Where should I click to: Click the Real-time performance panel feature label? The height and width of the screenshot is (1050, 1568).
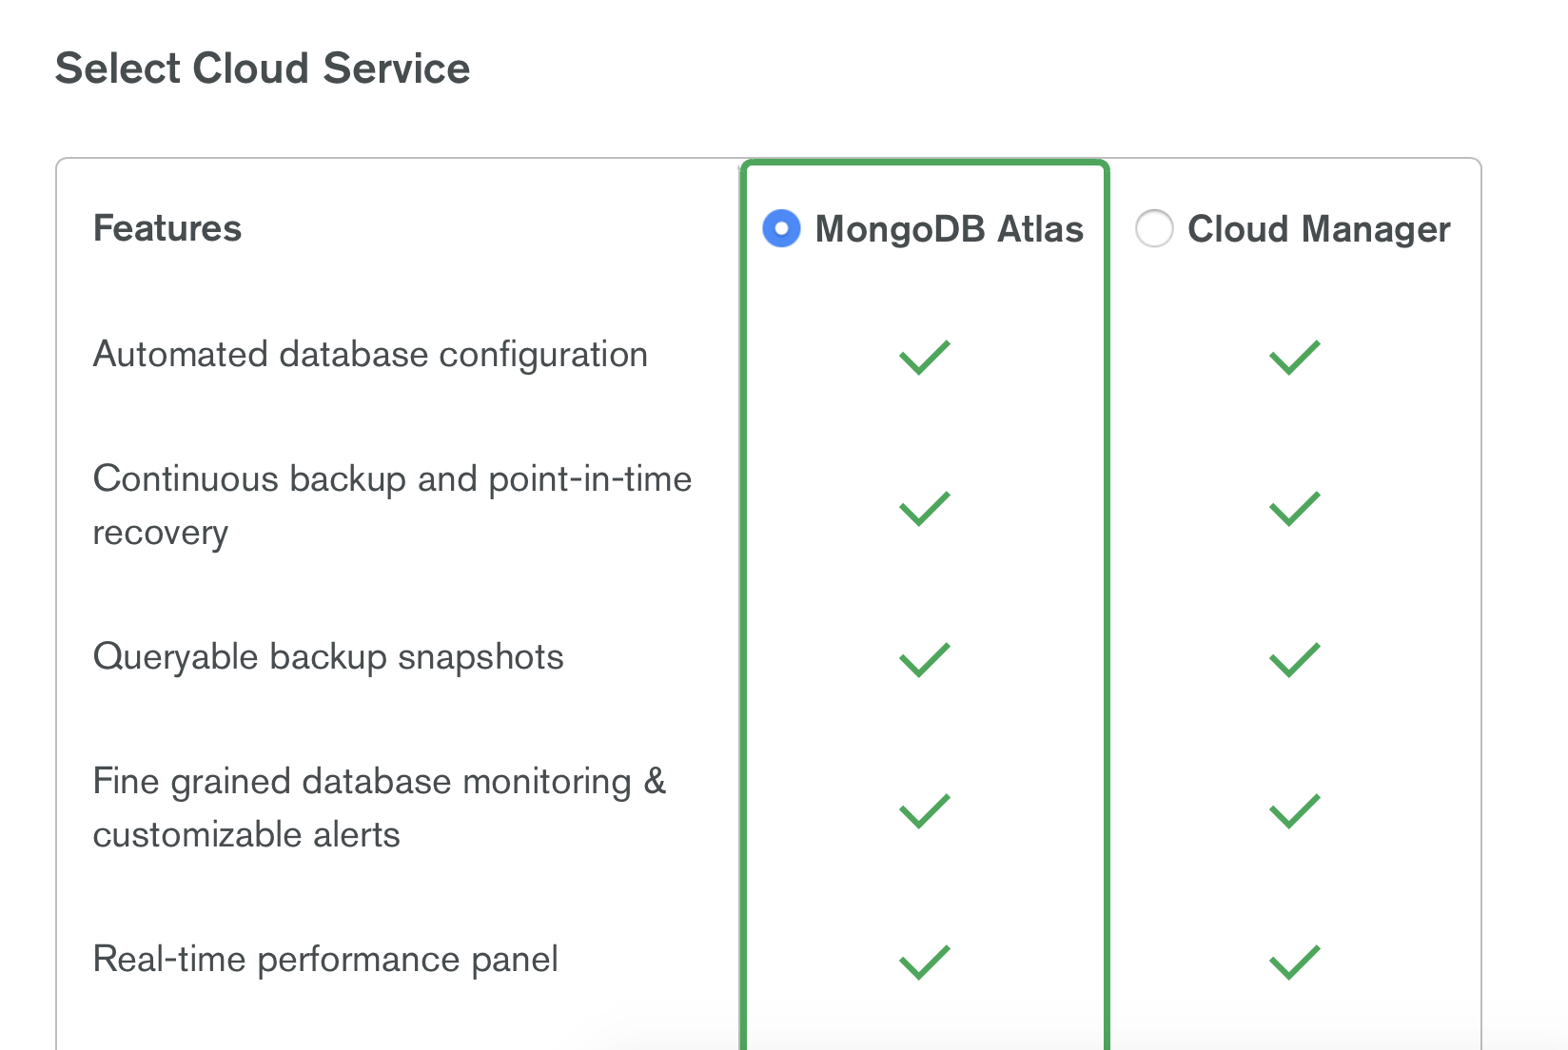[x=324, y=960]
